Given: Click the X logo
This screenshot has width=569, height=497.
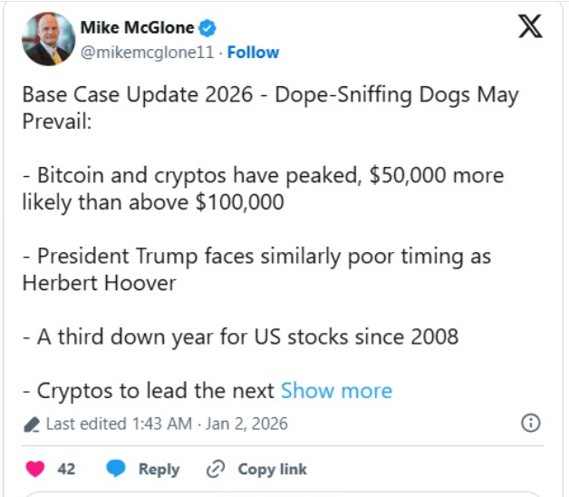Looking at the screenshot, I should point(530,28).
